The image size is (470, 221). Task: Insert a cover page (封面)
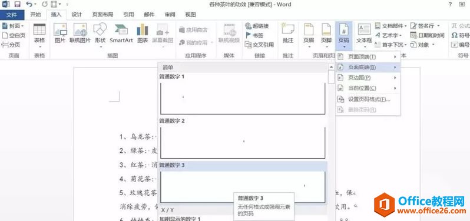point(13,26)
